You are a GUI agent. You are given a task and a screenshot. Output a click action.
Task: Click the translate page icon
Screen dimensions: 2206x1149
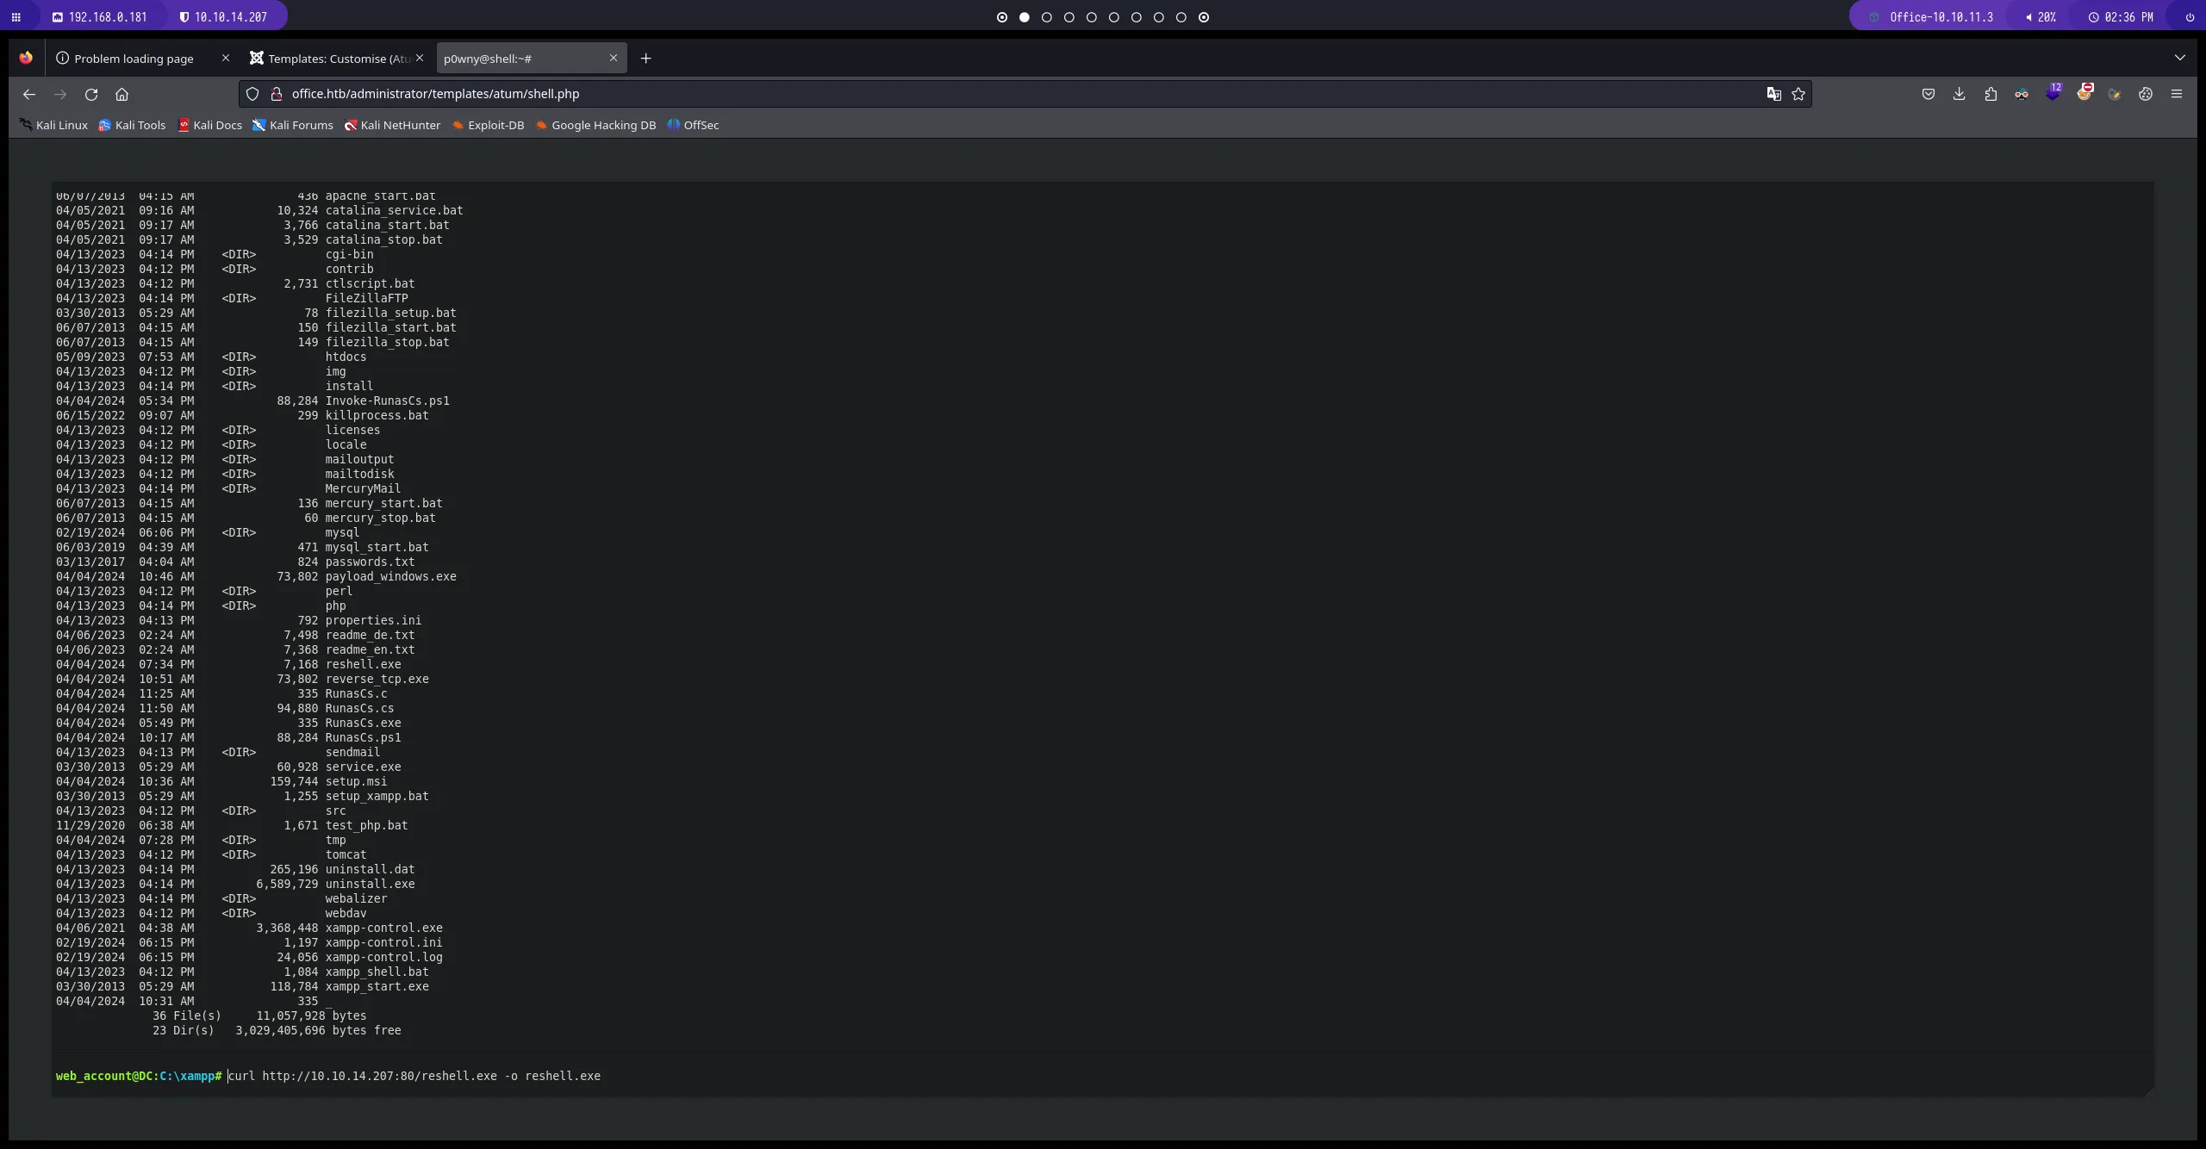point(1773,94)
